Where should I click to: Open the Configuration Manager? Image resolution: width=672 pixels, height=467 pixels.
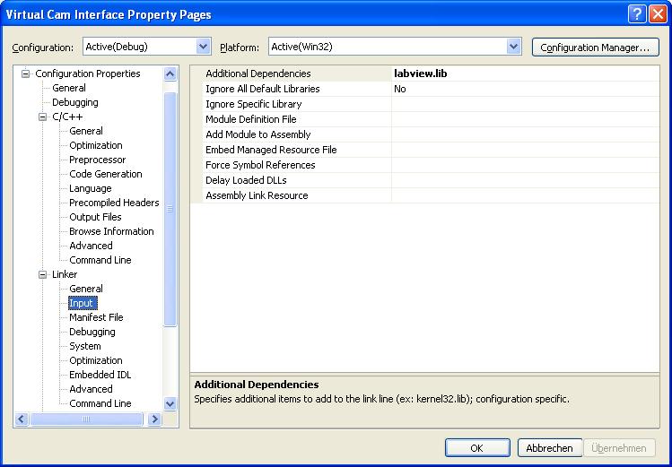[x=595, y=48]
